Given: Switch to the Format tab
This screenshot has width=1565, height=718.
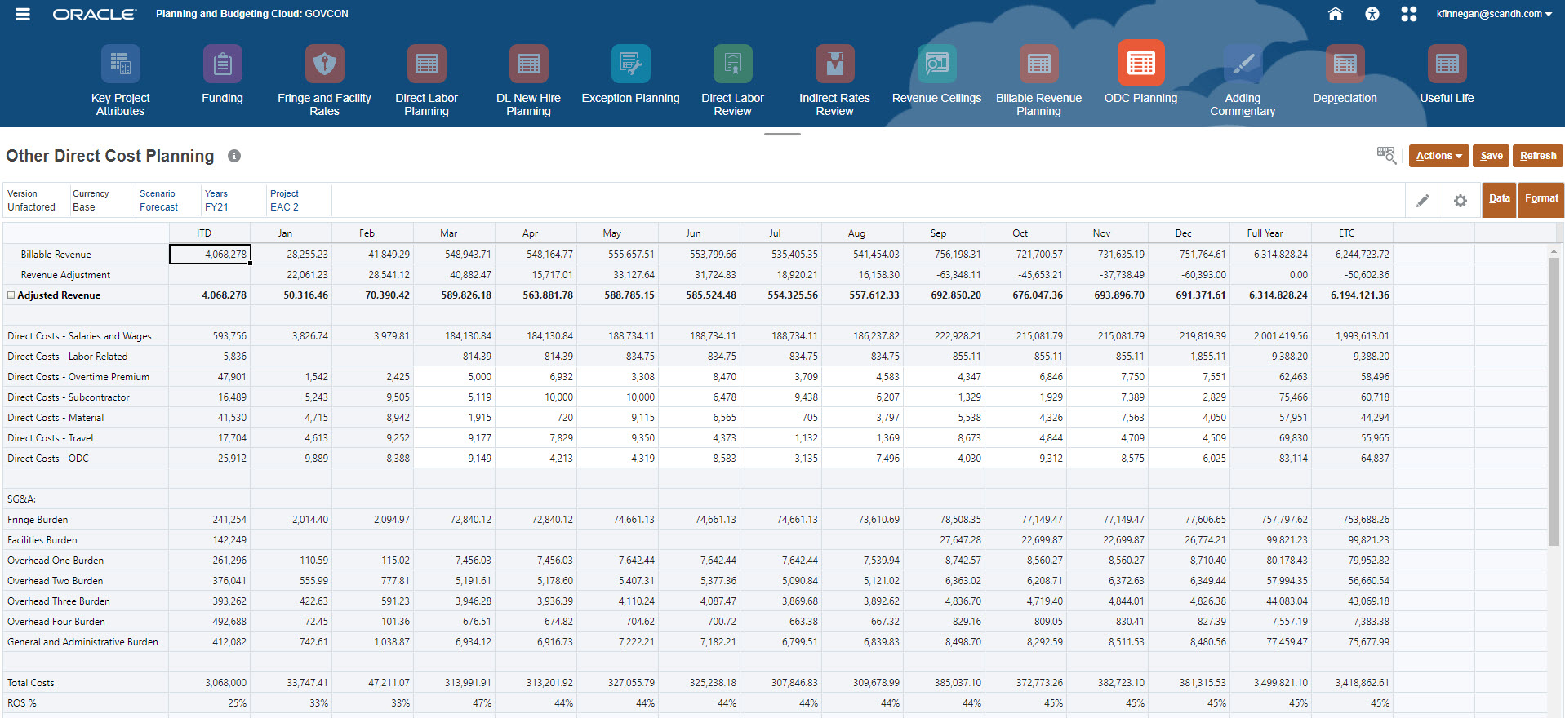Looking at the screenshot, I should 1541,198.
